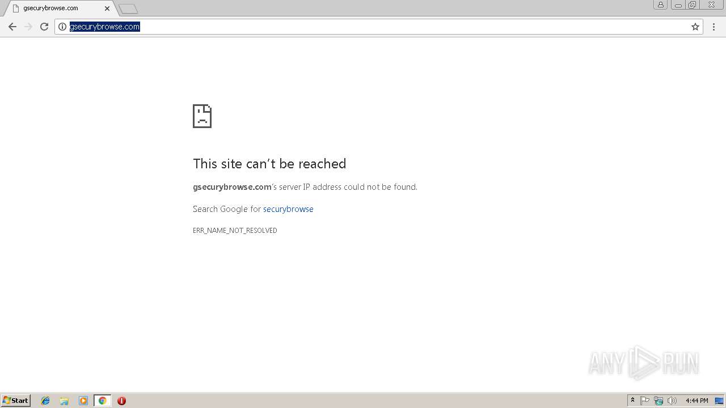View site information icon in address bar
Screen dimensions: 726x408
[62, 27]
